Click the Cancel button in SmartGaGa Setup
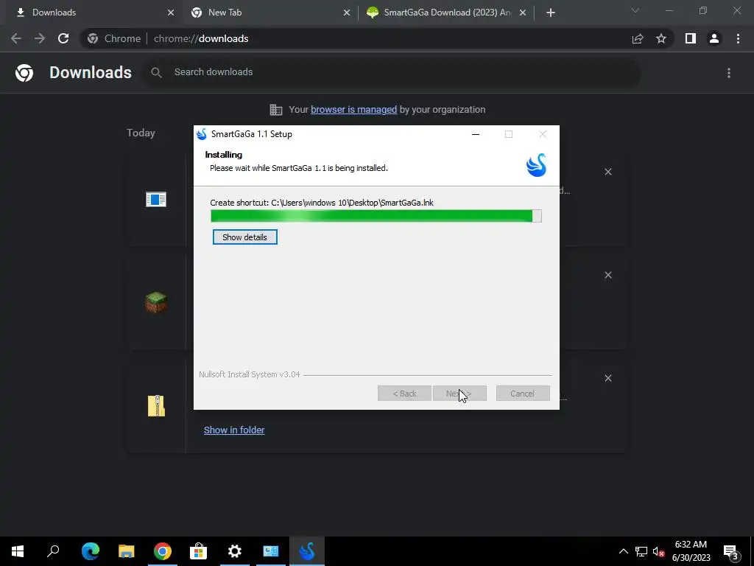754x566 pixels. [x=523, y=394]
